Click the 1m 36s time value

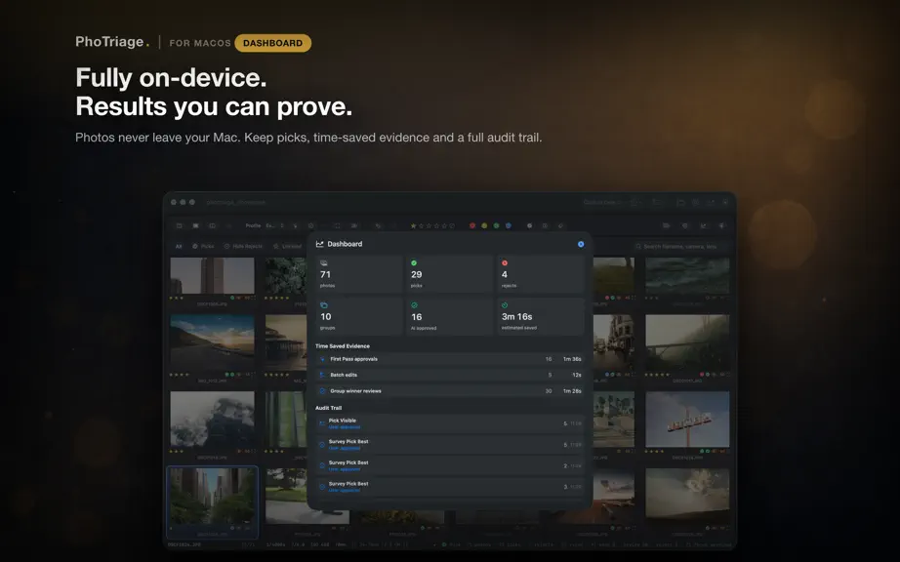point(572,359)
